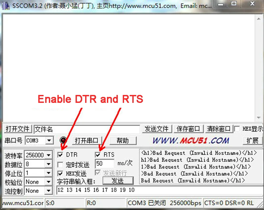This screenshot has height=210, width=264.
Task: Select line '>Bad Request (Invalid Hostname)</h1>'
Action: pyautogui.click(x=194, y=174)
